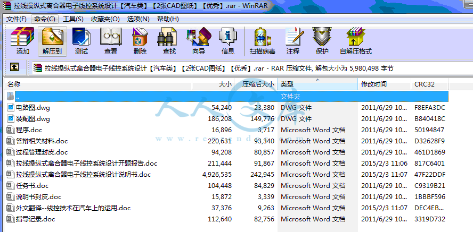The width and height of the screenshot is (473, 232).
Task: Click the packed size value 149,776
Action: pyautogui.click(x=262, y=119)
